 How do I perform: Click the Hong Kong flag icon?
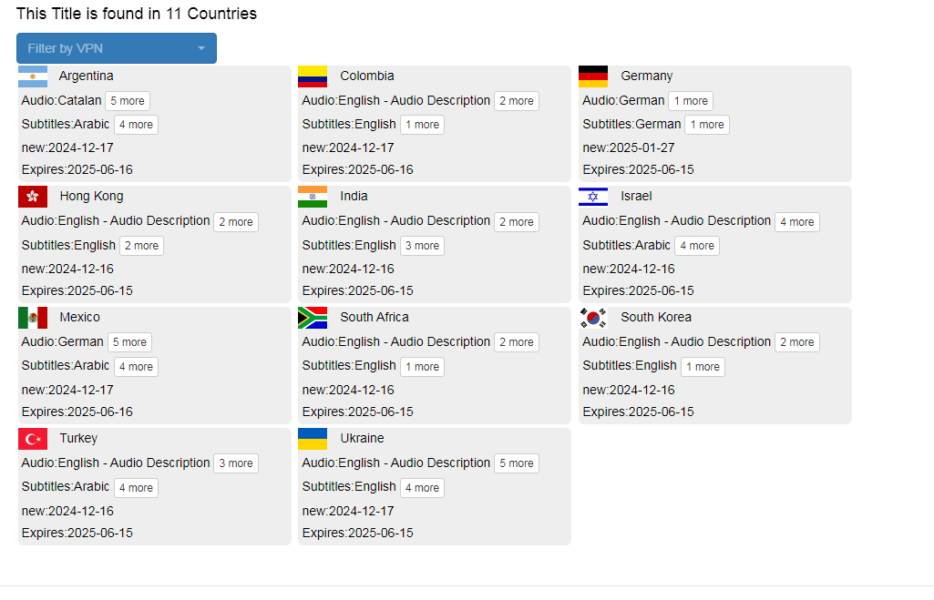33,197
